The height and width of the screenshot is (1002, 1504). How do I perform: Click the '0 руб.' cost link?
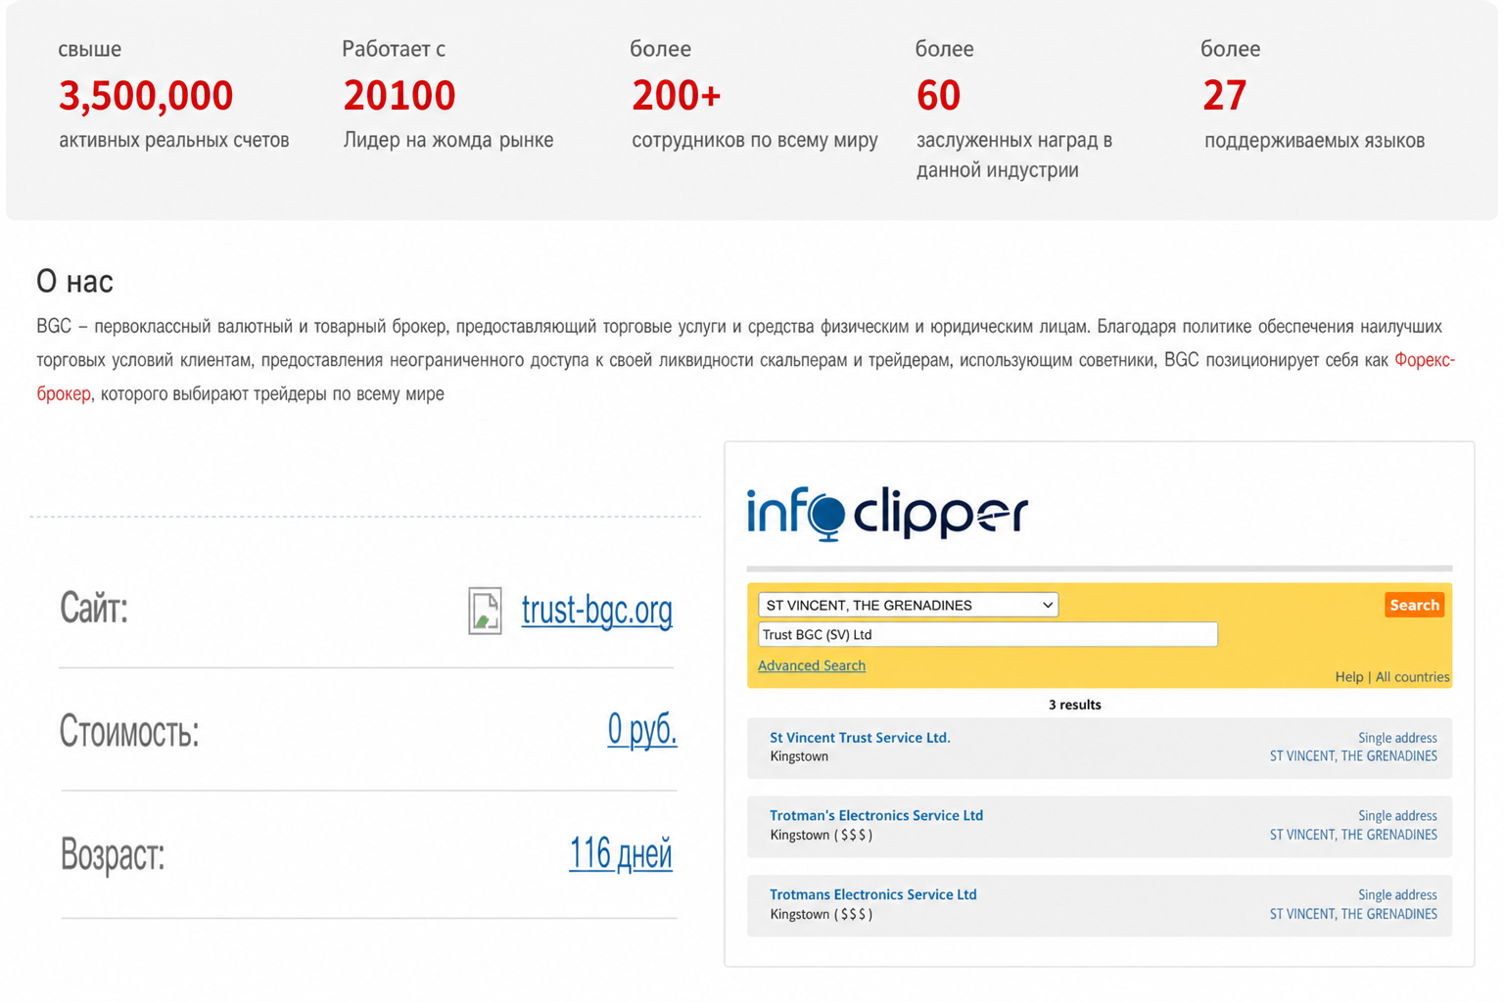click(642, 729)
